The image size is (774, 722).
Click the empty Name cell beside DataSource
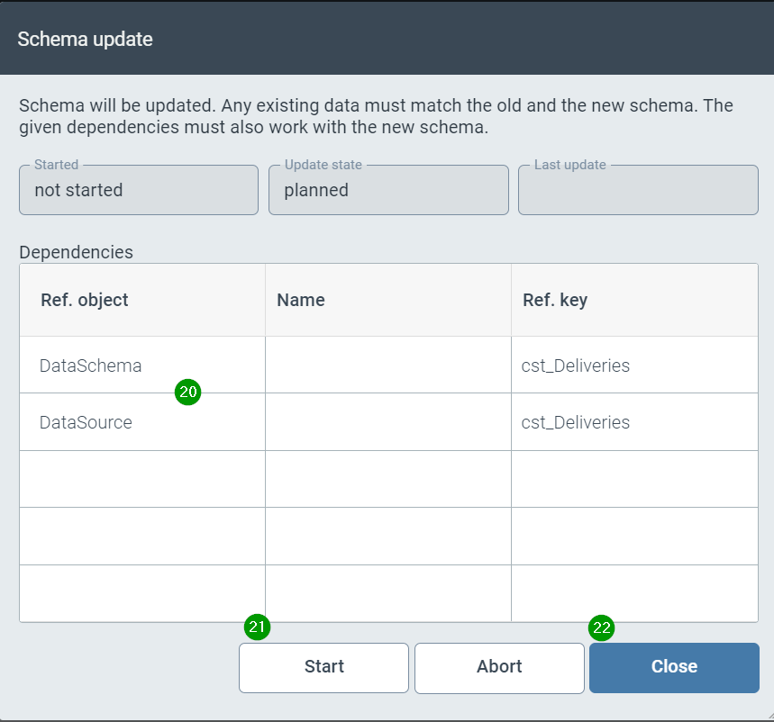pos(387,422)
